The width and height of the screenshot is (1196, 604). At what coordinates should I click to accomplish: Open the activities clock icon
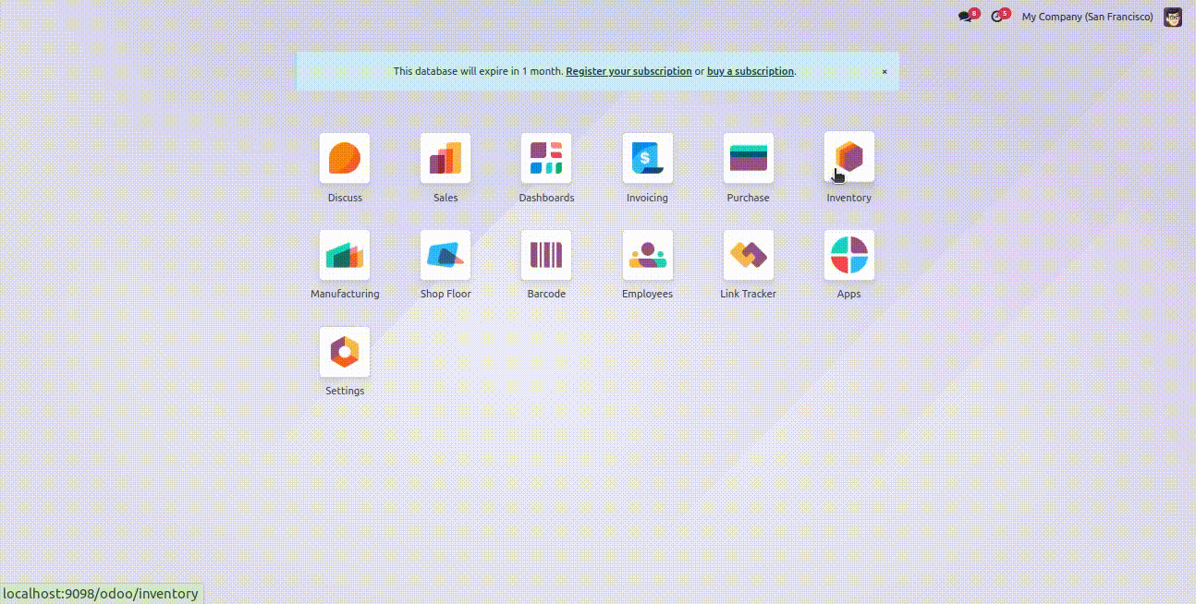pyautogui.click(x=999, y=17)
